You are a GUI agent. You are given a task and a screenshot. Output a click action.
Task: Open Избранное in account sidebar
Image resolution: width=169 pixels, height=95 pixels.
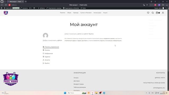click(48, 53)
